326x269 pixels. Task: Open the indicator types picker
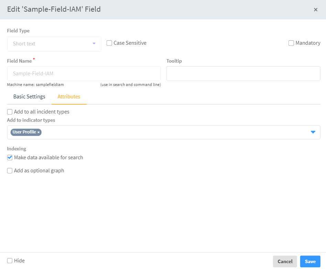coord(172,132)
